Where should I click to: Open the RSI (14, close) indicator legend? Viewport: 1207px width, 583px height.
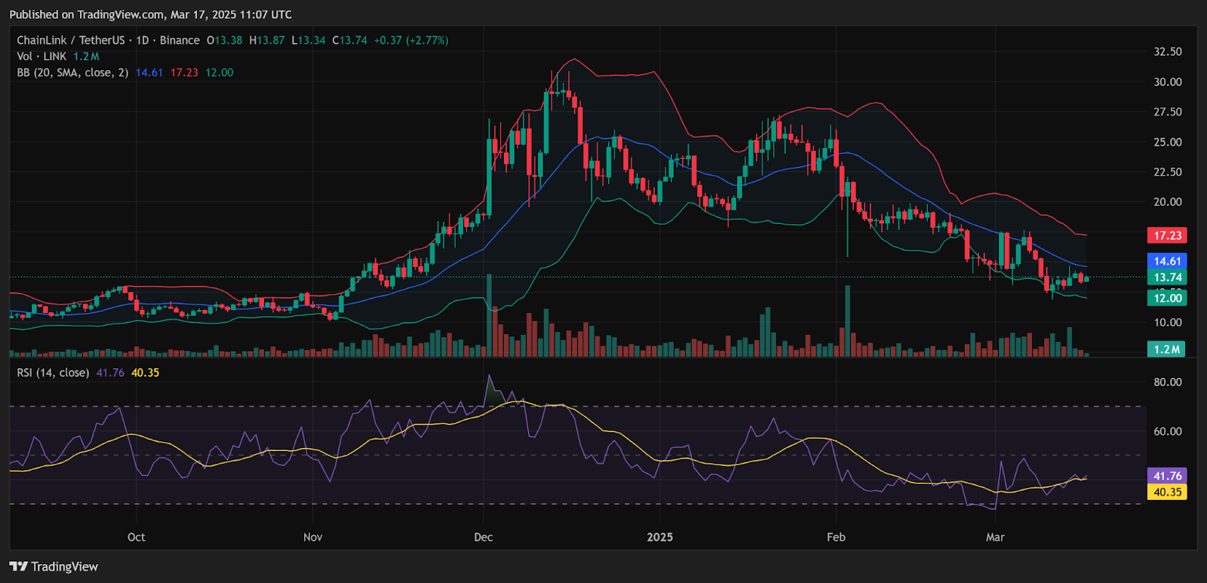pos(53,373)
